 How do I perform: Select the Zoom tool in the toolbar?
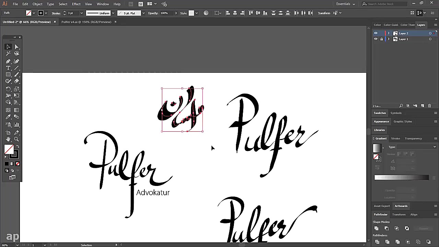click(x=16, y=139)
